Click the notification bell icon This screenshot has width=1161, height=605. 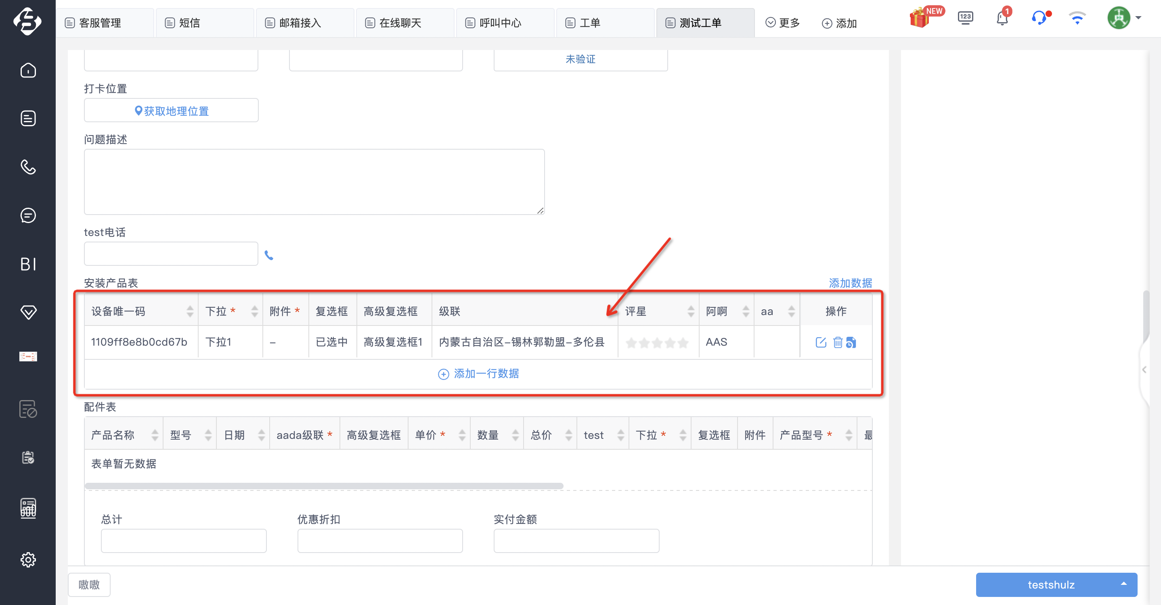pyautogui.click(x=1002, y=19)
